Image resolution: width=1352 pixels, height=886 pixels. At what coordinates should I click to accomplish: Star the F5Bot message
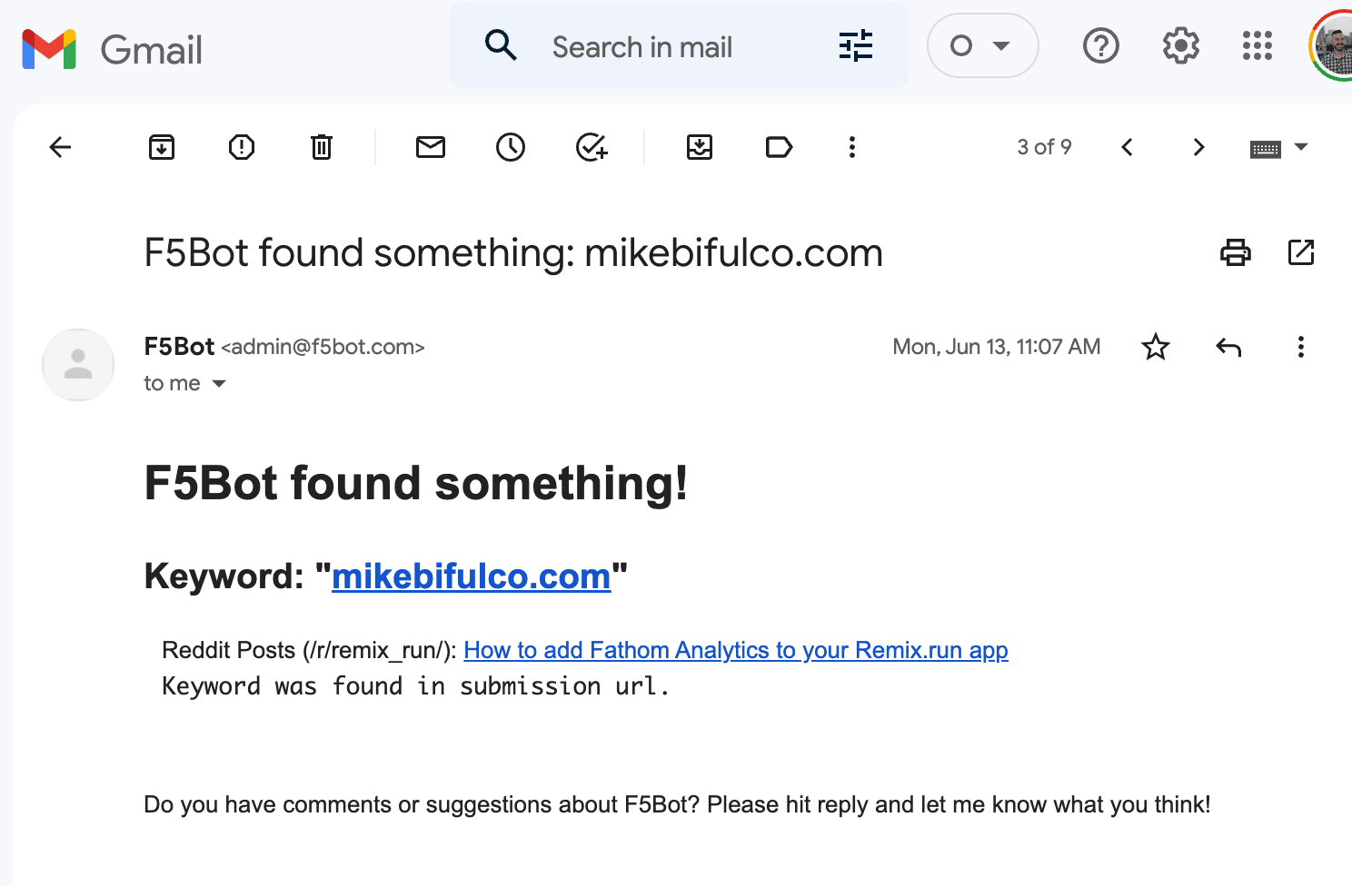(x=1156, y=347)
